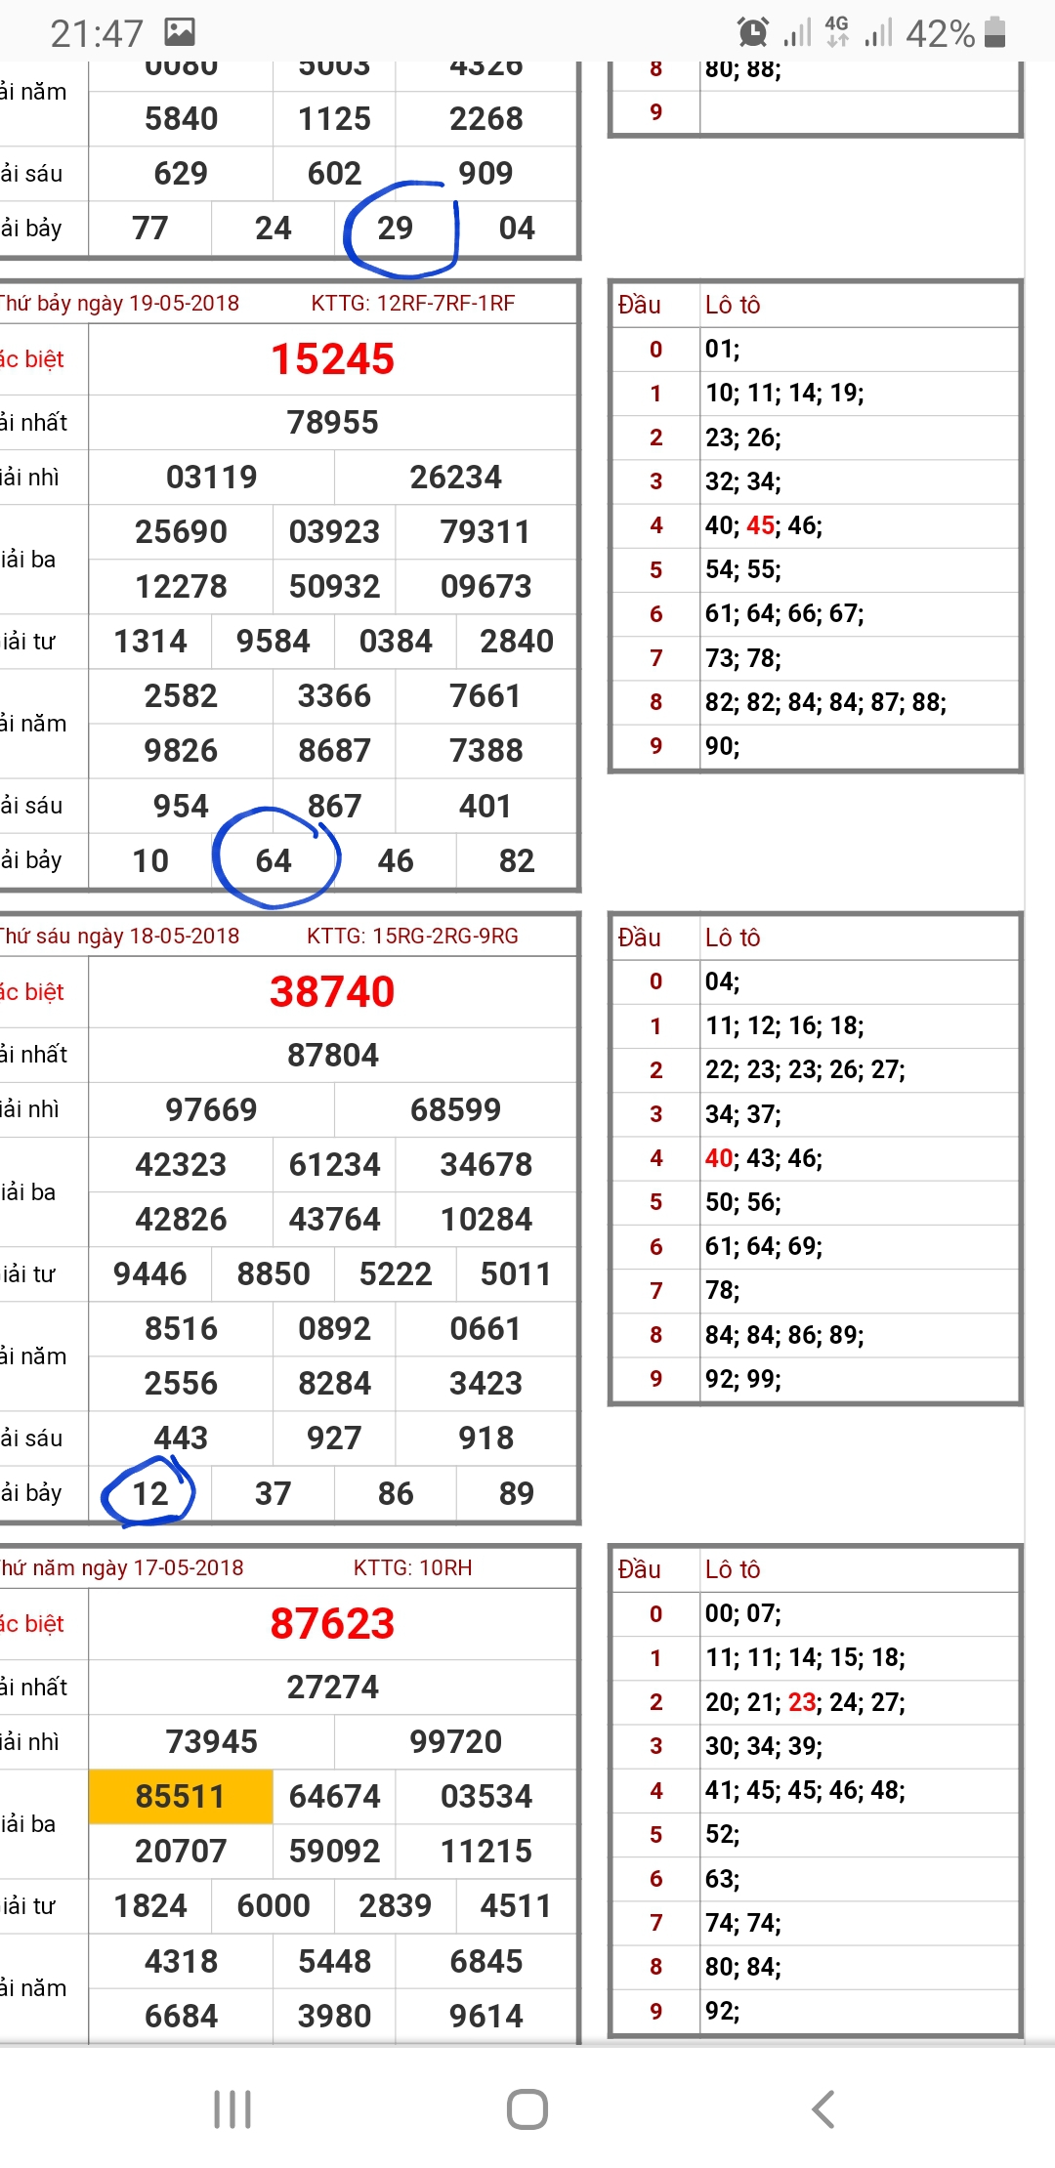Select second prize number 03119
Viewport: 1055px width, 2168px height.
point(211,478)
